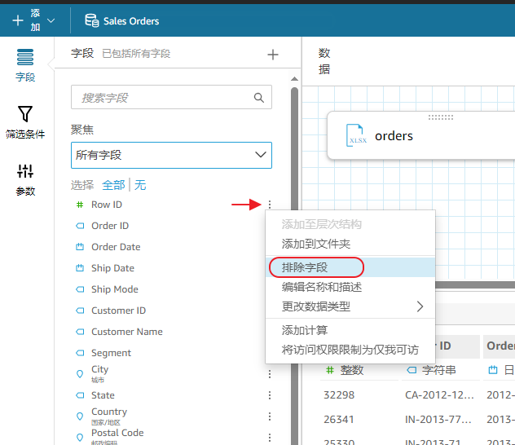Open dropdown arrow next to 添加
This screenshot has width=515, height=445.
[51, 20]
